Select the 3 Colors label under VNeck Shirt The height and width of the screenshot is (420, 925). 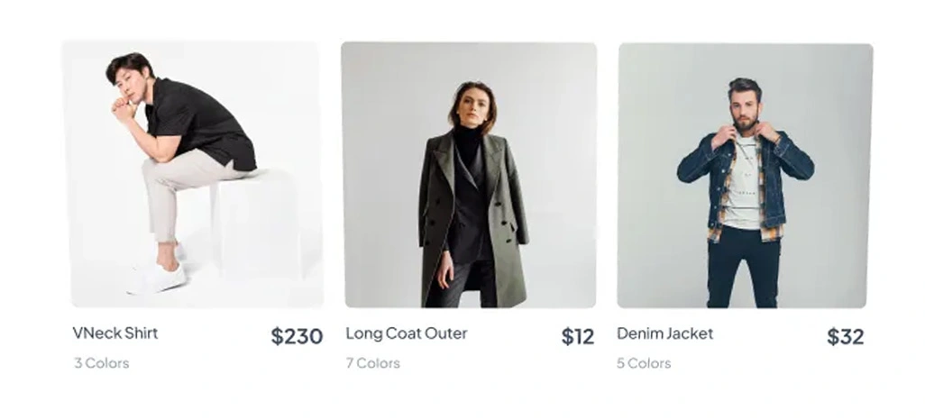(102, 363)
